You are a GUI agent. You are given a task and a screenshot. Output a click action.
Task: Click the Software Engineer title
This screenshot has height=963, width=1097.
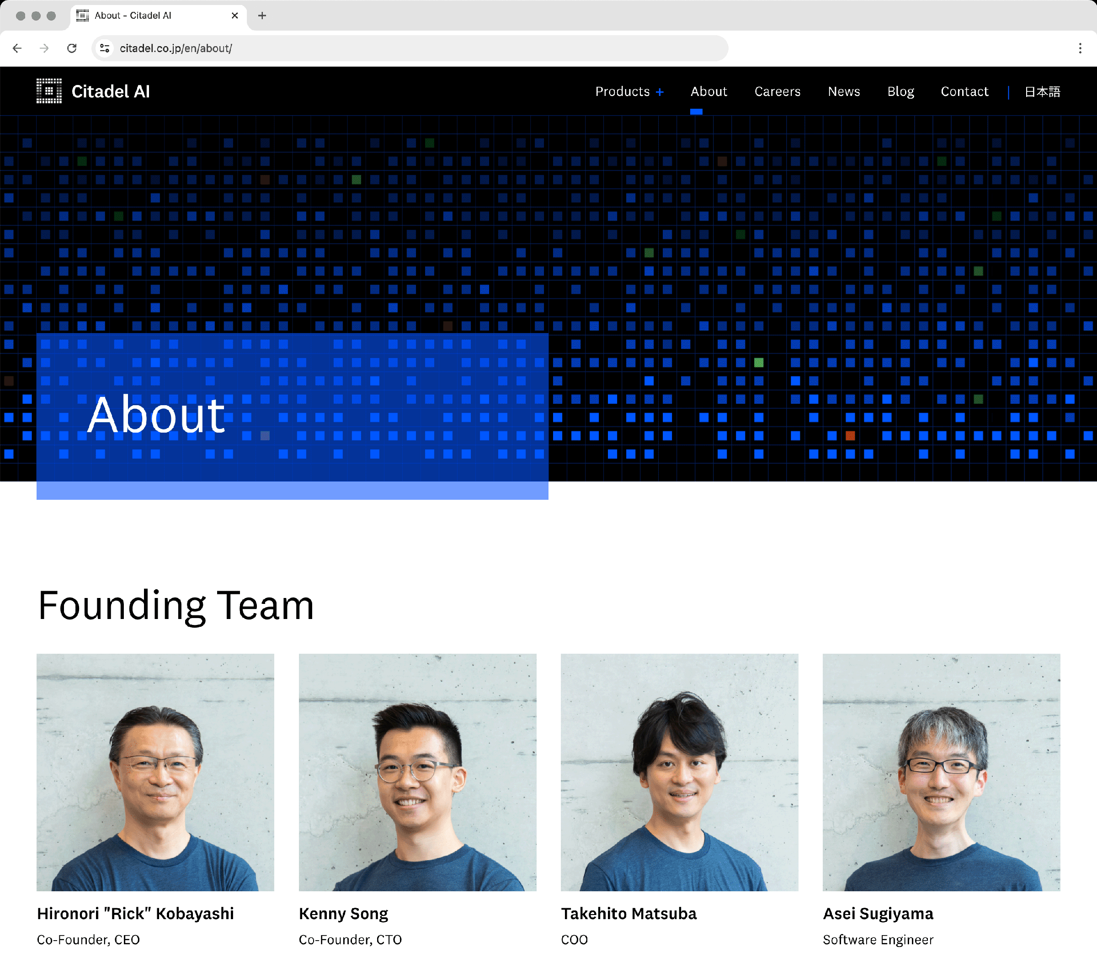click(878, 939)
